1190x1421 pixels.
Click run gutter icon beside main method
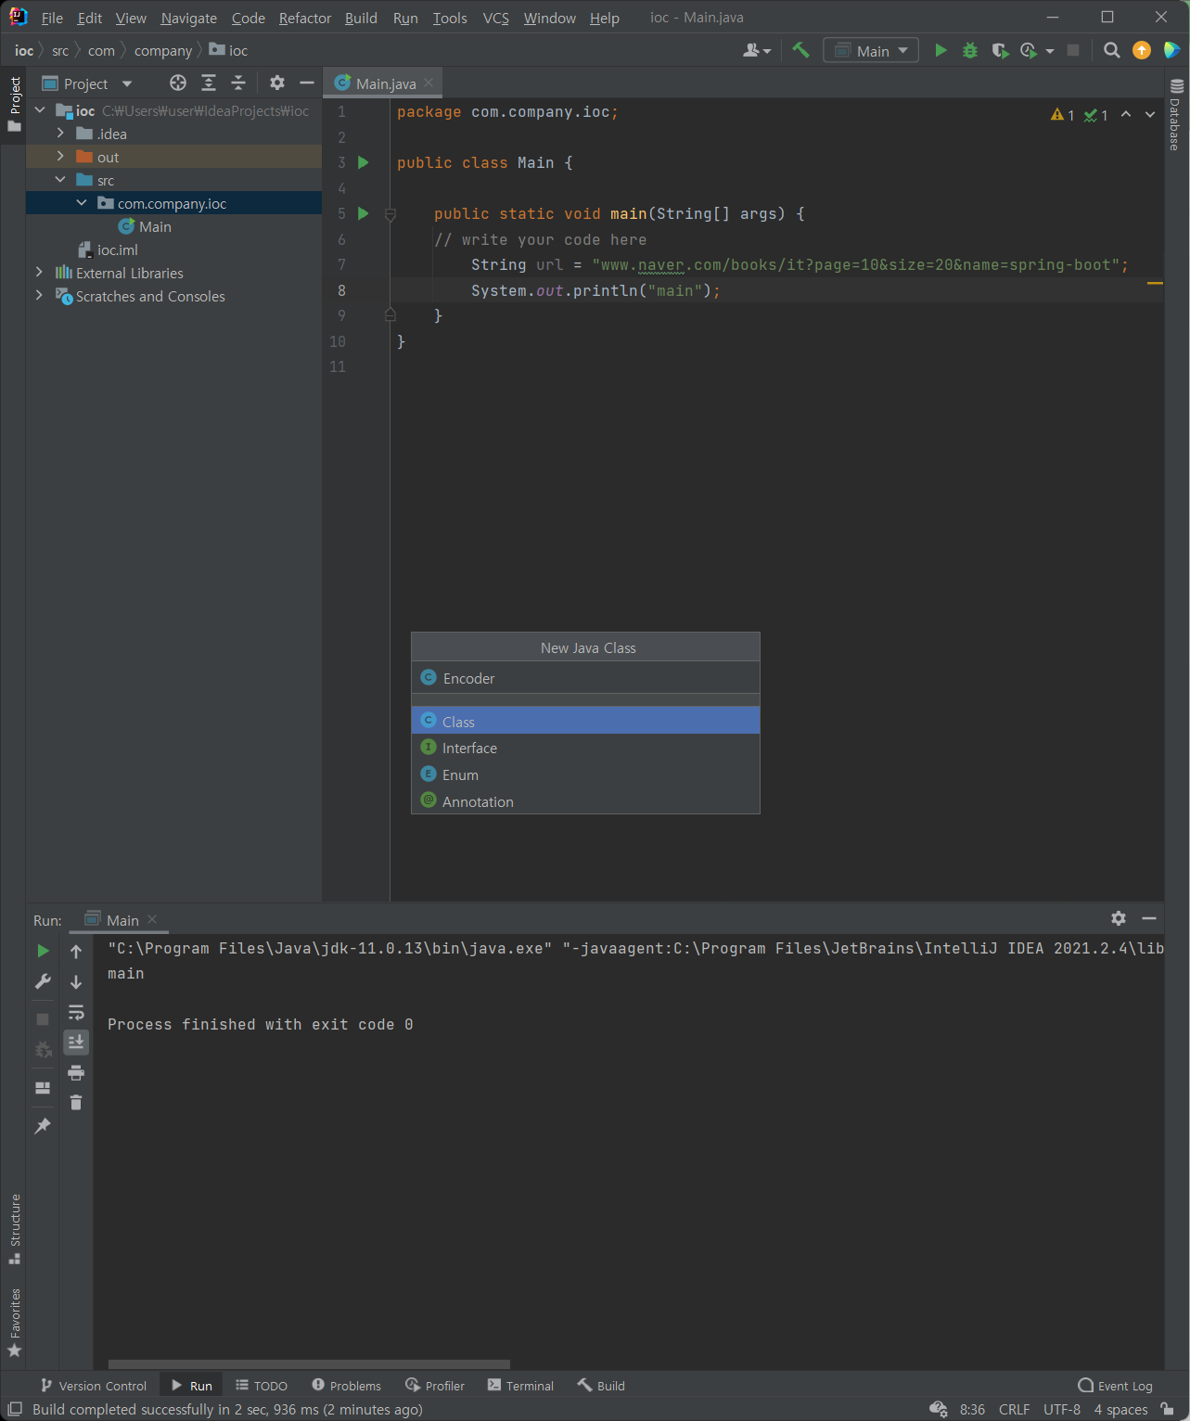tap(364, 213)
